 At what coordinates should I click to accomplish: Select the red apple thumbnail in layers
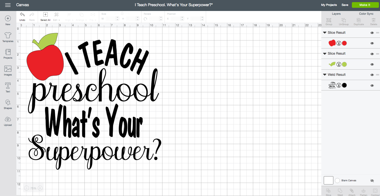pyautogui.click(x=332, y=43)
